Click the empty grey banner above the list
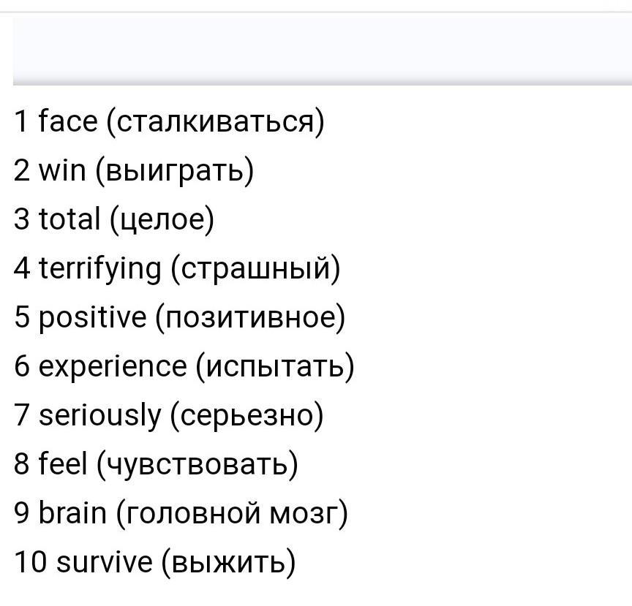The image size is (632, 606). [x=323, y=50]
